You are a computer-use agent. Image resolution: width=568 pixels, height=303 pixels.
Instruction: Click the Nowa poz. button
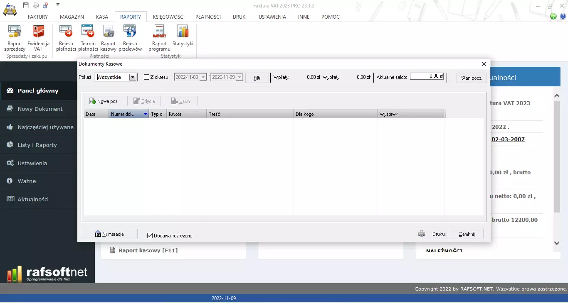click(x=104, y=101)
